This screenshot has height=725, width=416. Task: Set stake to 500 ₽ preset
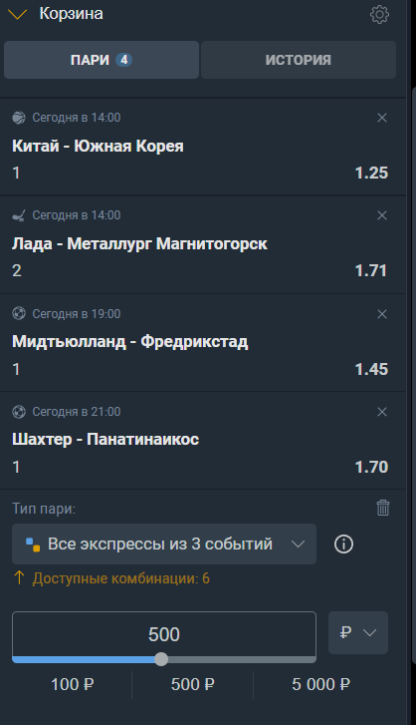point(193,684)
